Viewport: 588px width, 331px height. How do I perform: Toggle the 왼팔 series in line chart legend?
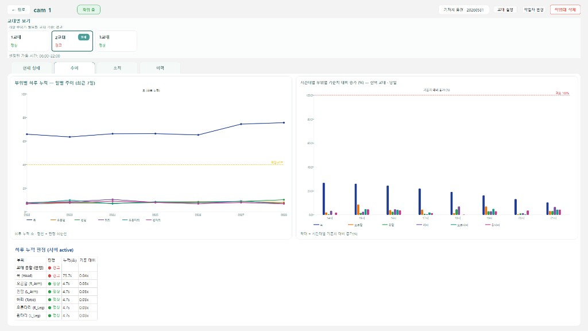coord(80,220)
